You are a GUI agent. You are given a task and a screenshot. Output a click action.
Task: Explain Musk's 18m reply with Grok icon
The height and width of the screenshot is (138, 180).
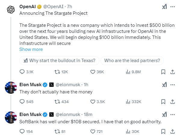coord(164,114)
